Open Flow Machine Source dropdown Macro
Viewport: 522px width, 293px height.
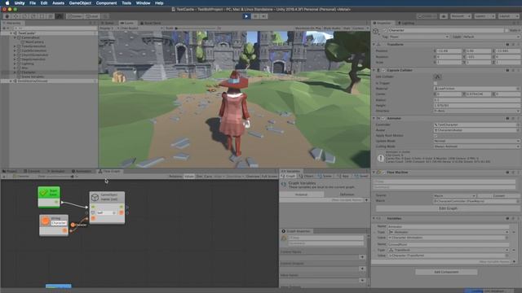(454, 195)
